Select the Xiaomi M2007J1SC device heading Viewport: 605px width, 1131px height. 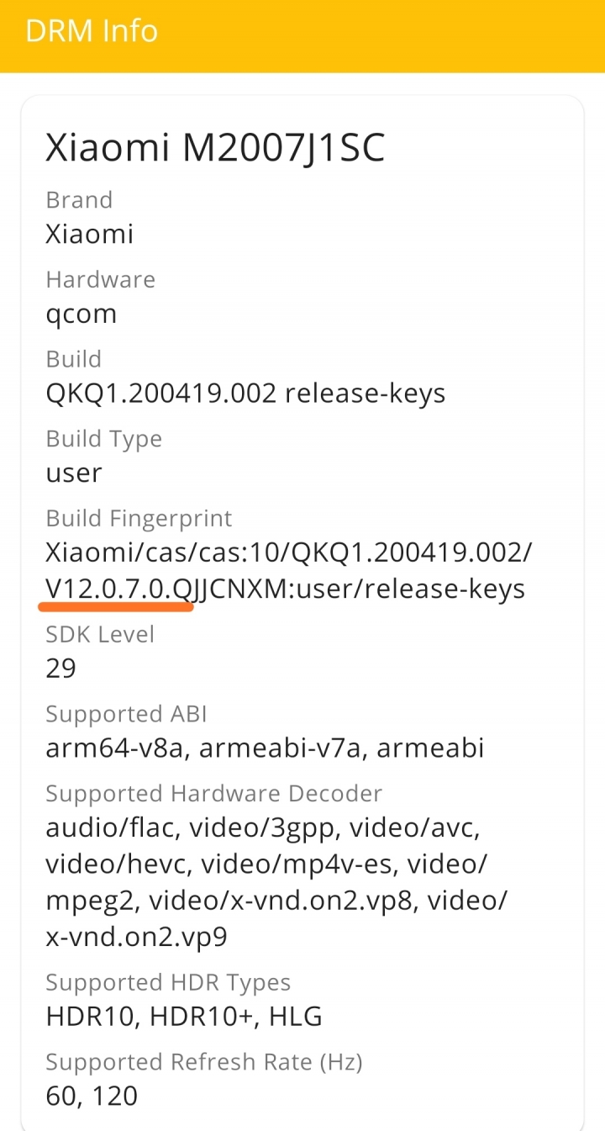coord(215,148)
